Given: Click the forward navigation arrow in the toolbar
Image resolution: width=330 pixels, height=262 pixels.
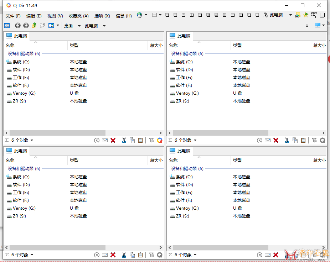Looking at the screenshot, I should (x=26, y=26).
